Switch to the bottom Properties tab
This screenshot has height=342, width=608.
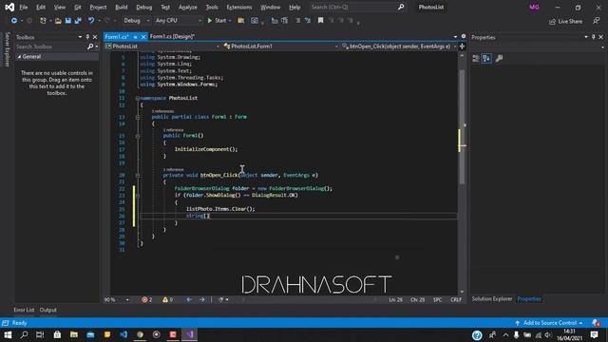(x=529, y=299)
